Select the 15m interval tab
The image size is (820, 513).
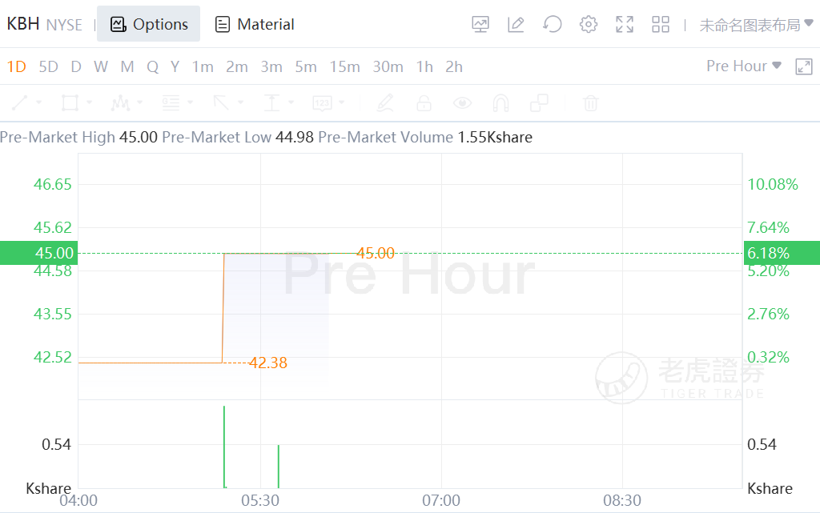tap(344, 66)
